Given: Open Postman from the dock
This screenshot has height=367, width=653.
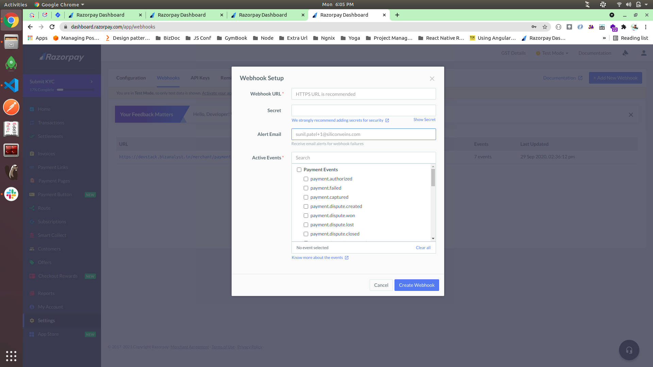Looking at the screenshot, I should pyautogui.click(x=11, y=107).
